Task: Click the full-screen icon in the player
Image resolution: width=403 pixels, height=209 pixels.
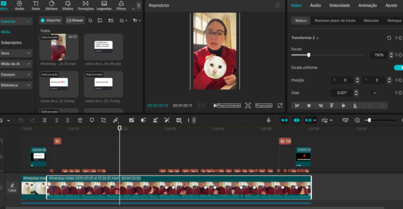Action: [x=280, y=105]
